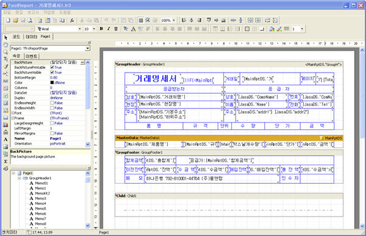Select the Chart object tool

click(5, 124)
